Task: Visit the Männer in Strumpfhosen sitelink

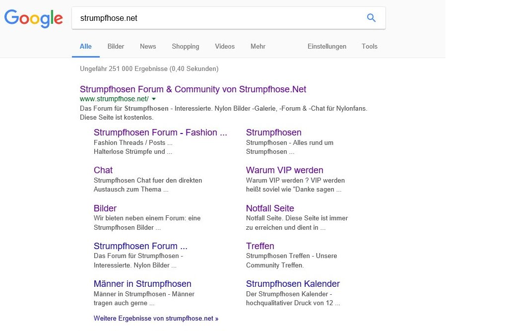Action: tap(142, 284)
